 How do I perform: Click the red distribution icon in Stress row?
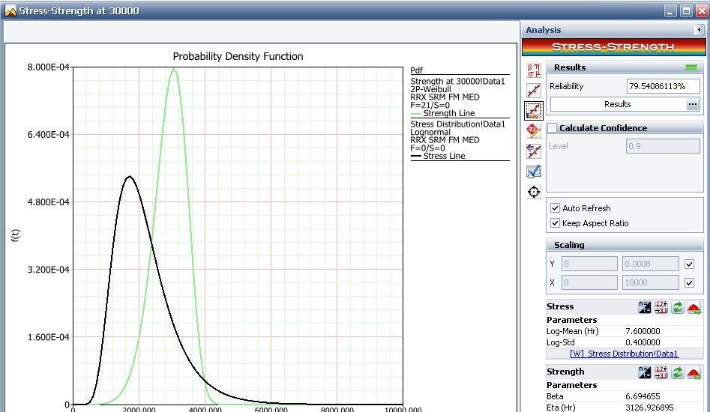click(694, 308)
